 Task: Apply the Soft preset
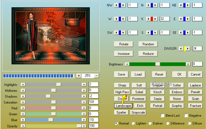(139, 85)
